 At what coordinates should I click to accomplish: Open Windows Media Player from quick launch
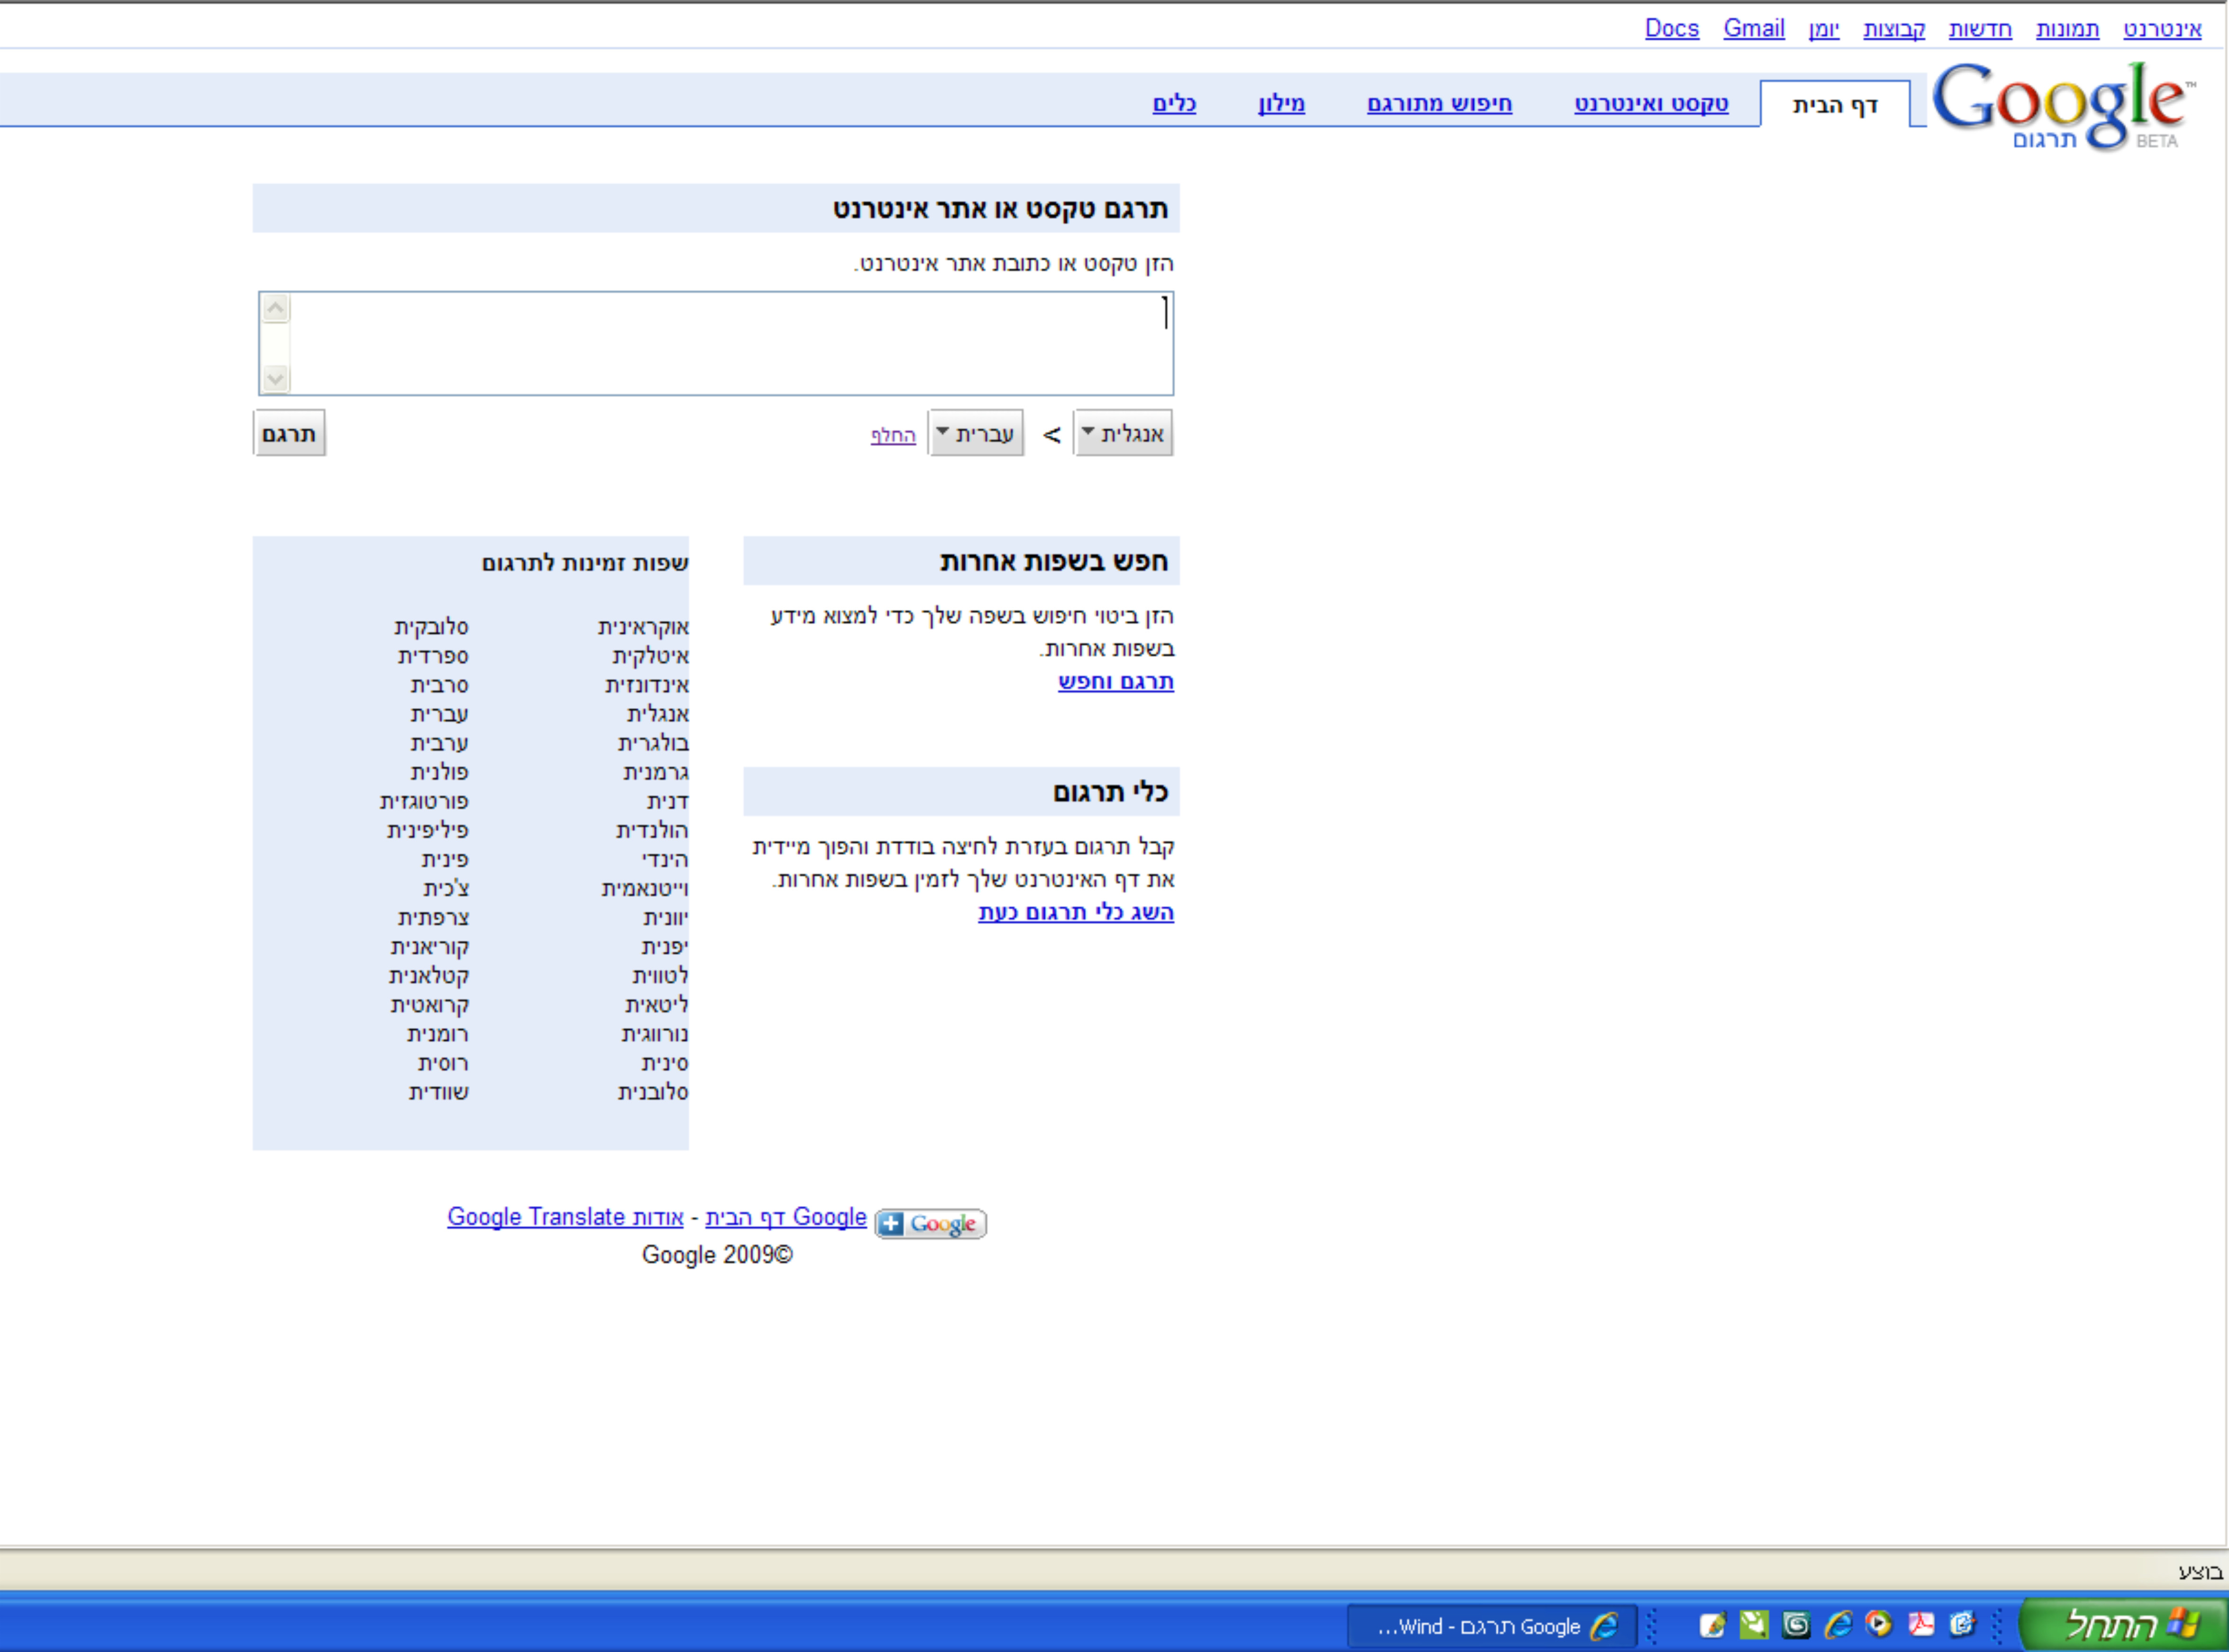click(1879, 1625)
